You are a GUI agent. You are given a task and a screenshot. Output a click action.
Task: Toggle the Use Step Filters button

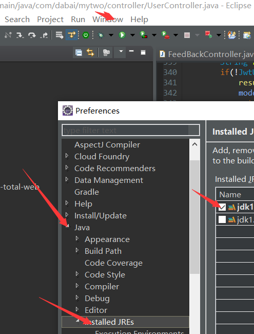click(x=71, y=35)
